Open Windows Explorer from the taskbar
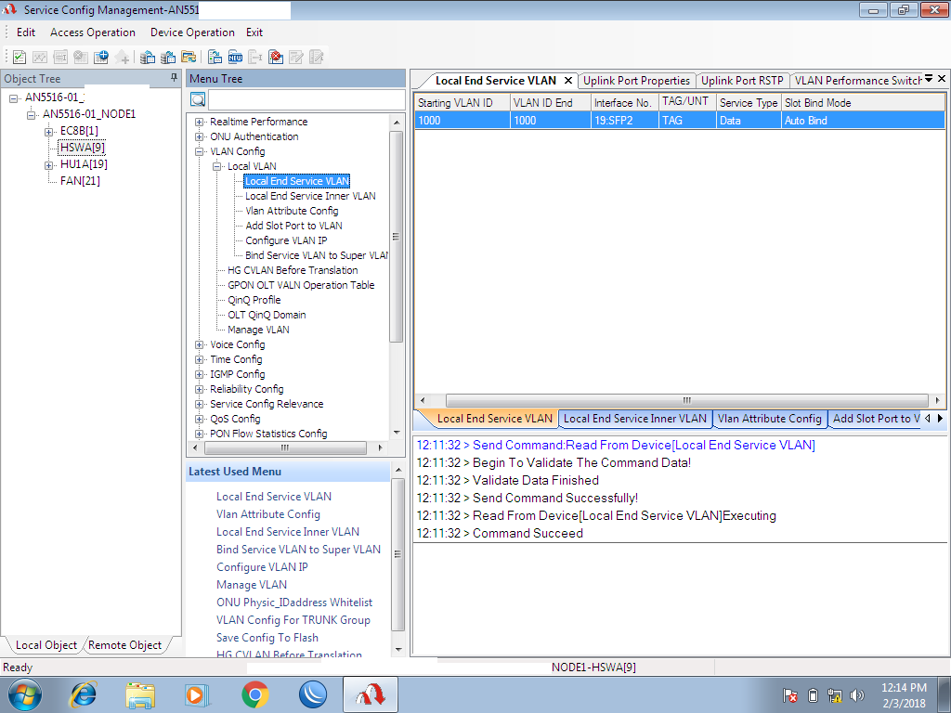 coord(140,694)
